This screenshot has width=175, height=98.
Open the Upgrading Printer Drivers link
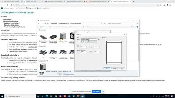(12, 23)
